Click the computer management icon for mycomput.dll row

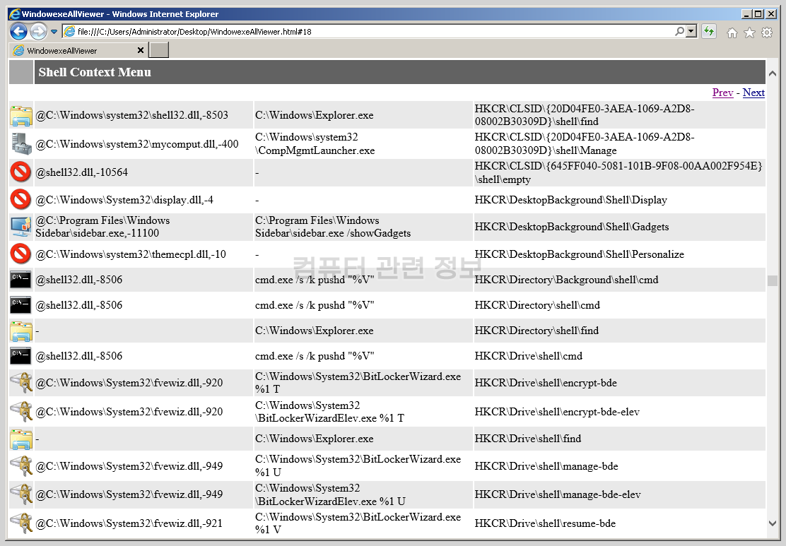pos(21,144)
